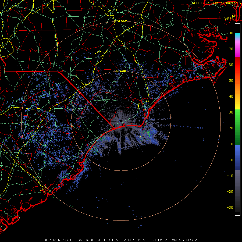
Task: Click the "[dBZ]" unit label
Action: 228,19
